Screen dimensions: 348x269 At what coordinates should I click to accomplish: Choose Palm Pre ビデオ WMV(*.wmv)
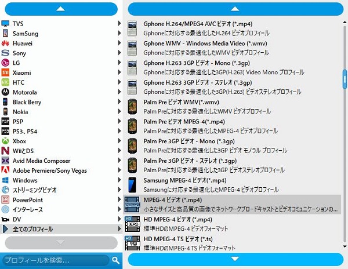(x=233, y=107)
